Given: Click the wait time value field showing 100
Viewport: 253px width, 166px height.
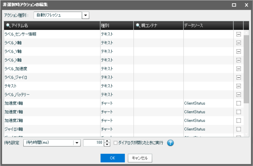Looking at the screenshot, I should tap(94, 143).
